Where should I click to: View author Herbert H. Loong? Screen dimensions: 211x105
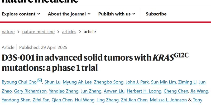(x=144, y=91)
